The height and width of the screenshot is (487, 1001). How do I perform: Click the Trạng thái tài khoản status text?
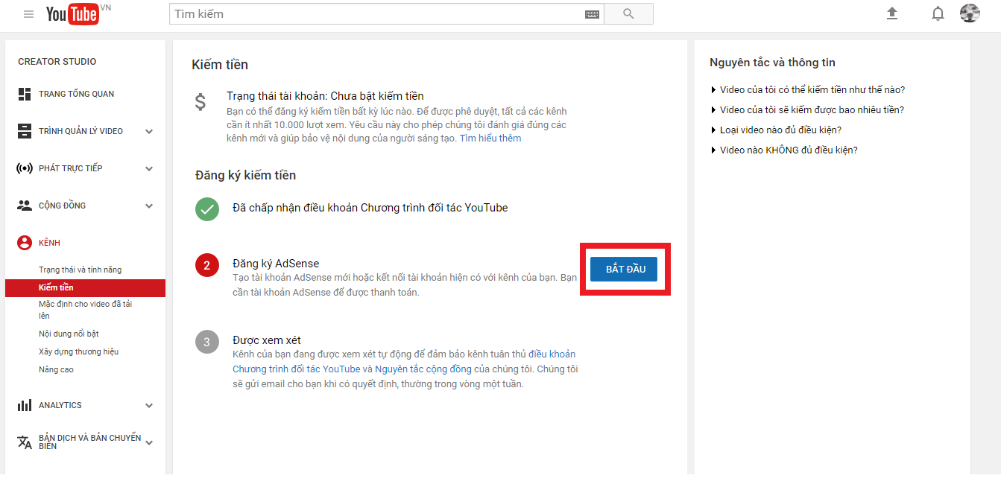click(x=325, y=96)
